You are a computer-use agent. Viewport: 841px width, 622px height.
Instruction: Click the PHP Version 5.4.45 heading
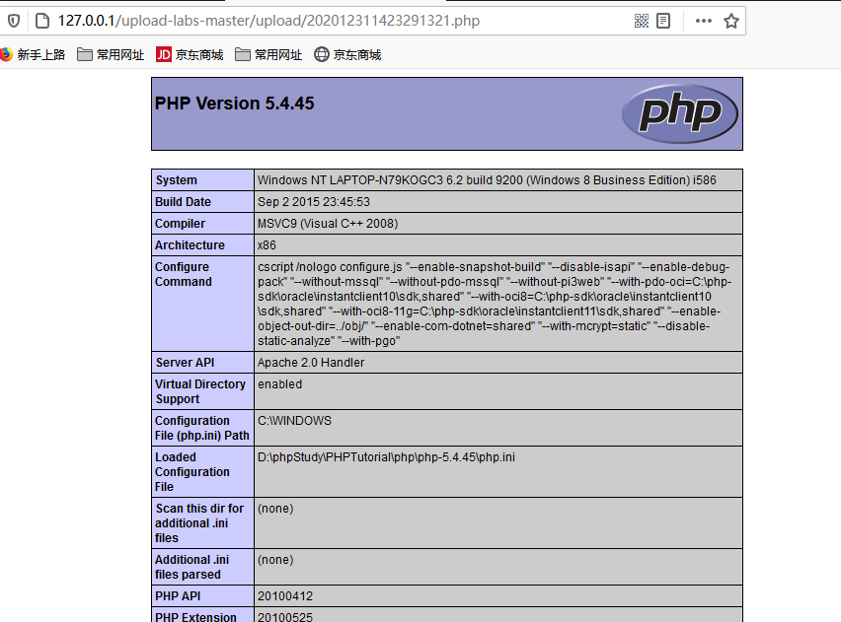pos(234,104)
